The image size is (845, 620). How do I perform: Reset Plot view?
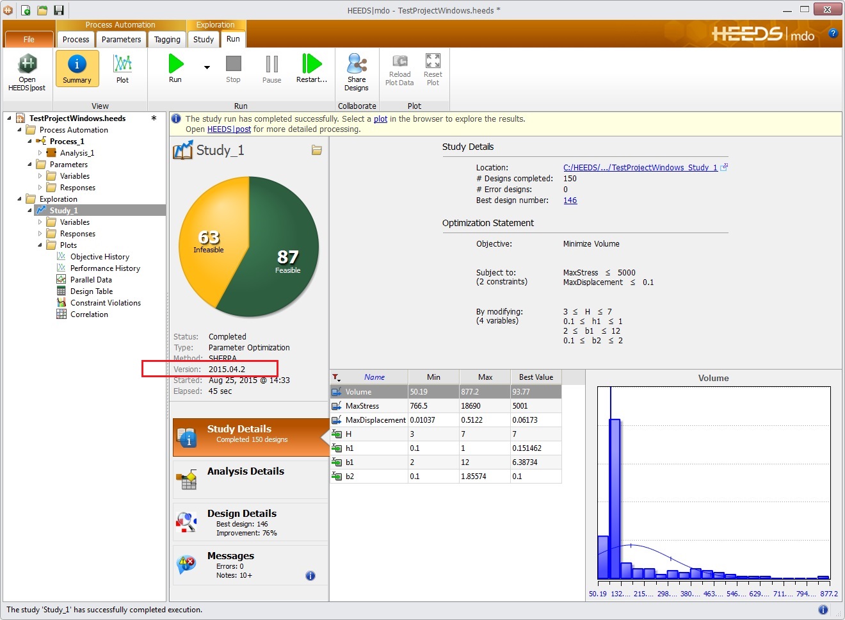point(433,70)
